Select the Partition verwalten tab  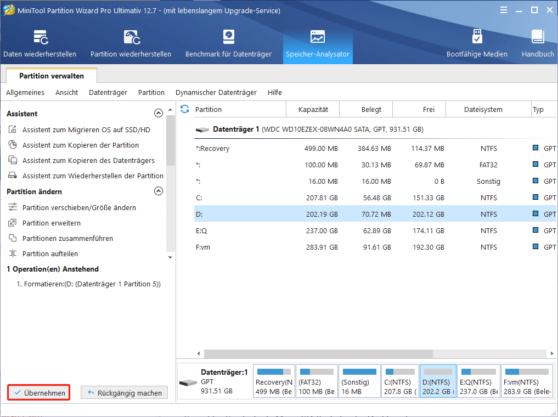click(52, 76)
